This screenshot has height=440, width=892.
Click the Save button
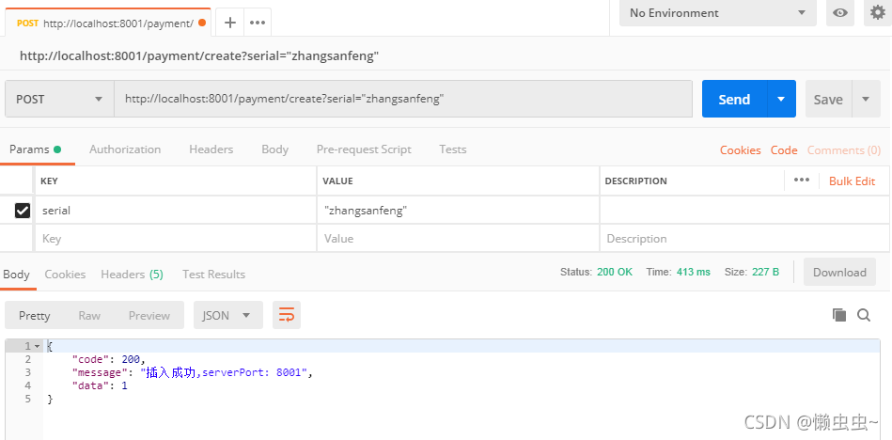click(828, 99)
